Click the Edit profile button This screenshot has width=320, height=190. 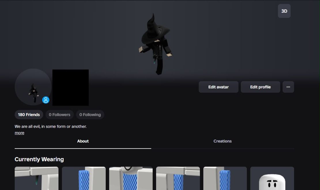260,87
